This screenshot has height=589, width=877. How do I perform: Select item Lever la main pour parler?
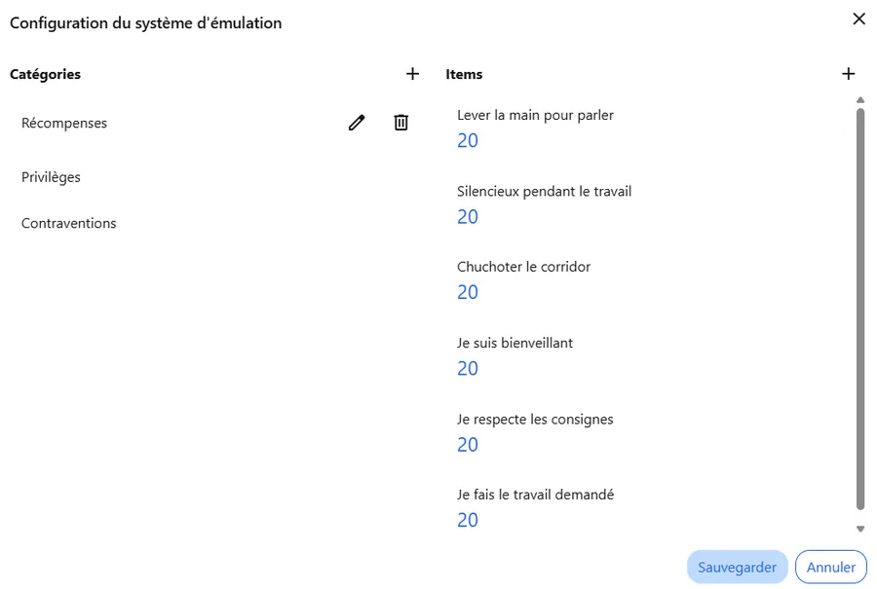[535, 115]
